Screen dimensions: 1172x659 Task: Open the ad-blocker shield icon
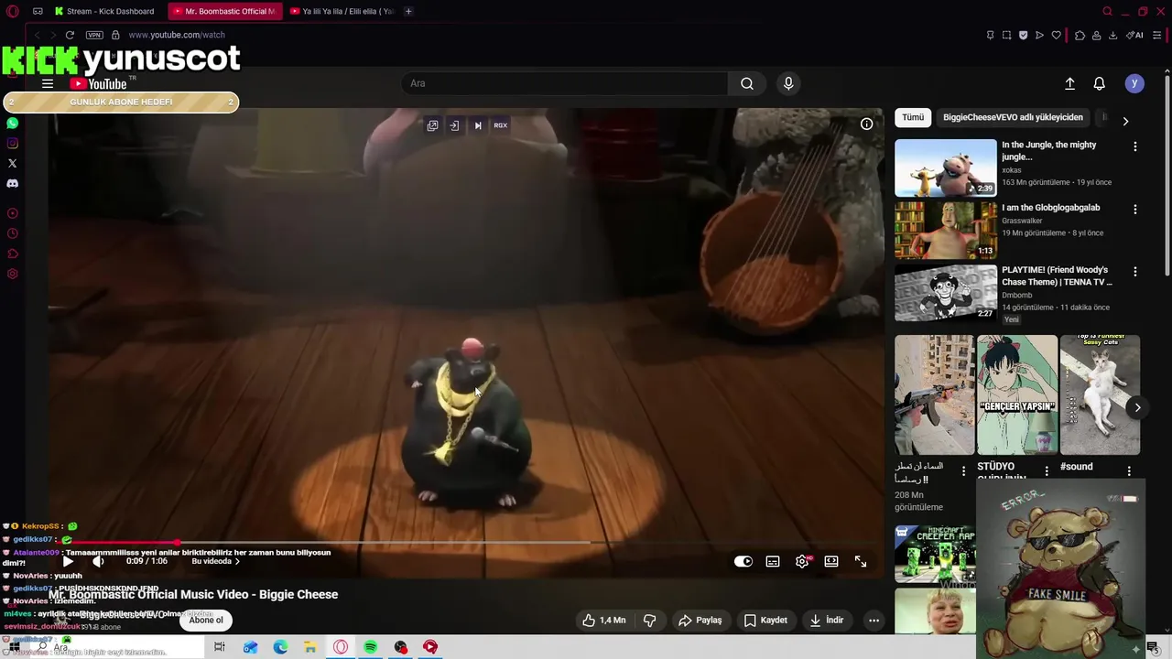click(x=1023, y=35)
